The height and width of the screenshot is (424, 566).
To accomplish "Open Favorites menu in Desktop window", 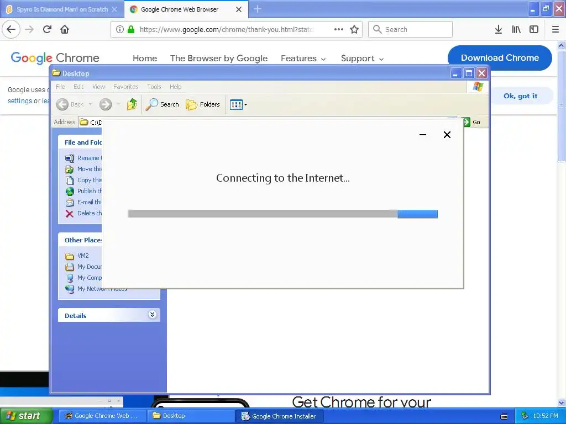I will coord(125,87).
